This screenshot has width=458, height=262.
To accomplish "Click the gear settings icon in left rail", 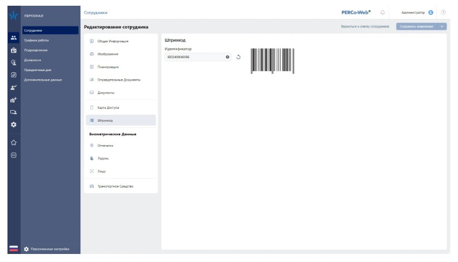I will pyautogui.click(x=13, y=124).
